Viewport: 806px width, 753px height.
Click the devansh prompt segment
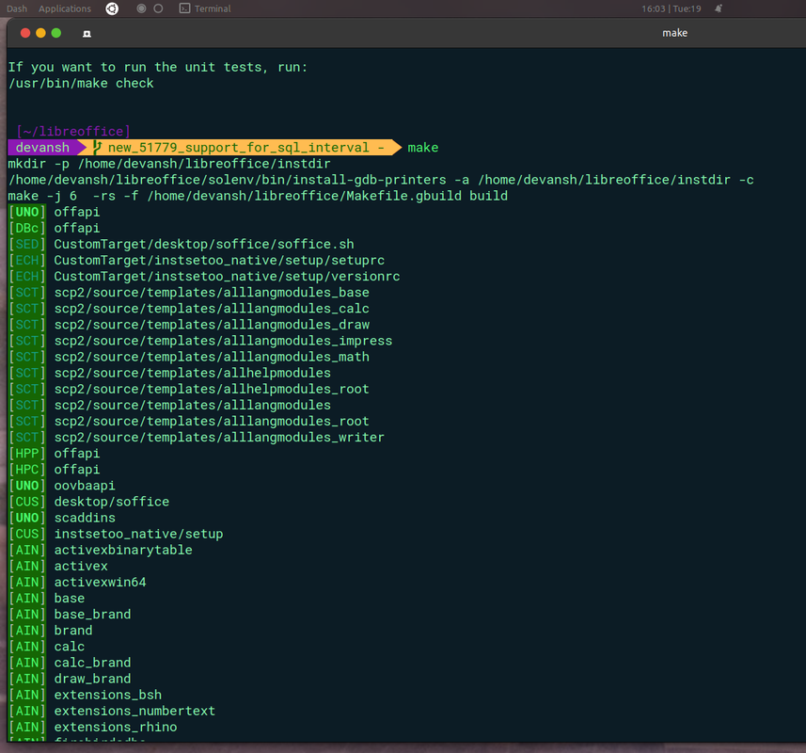[x=42, y=148]
